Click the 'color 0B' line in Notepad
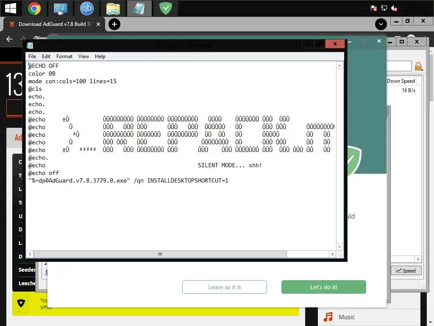Screen dimensions: 434x326 42,73
